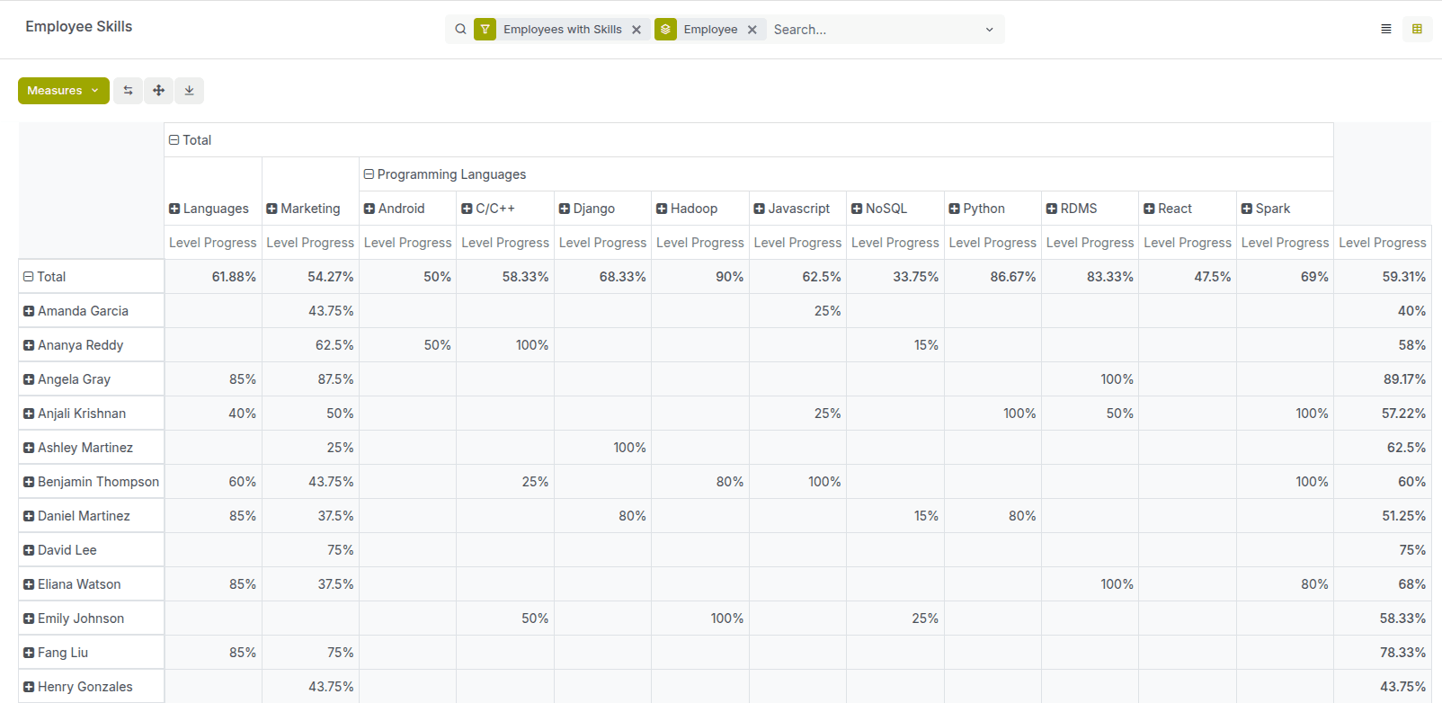
Task: Remove the Employees with Skills filter
Action: coord(636,30)
